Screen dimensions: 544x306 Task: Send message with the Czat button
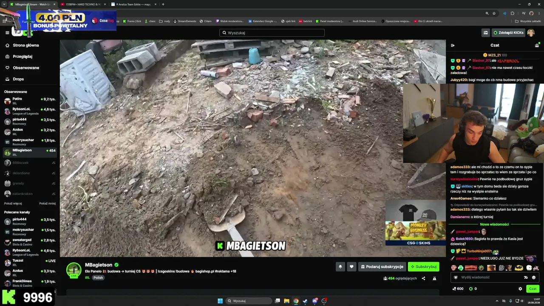[x=533, y=289]
